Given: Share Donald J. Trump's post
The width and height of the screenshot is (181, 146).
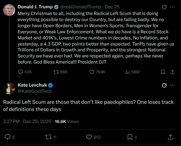Looking at the screenshot, I should coord(172,72).
